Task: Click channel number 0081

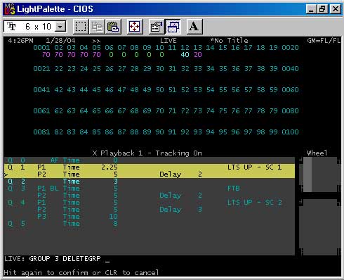Action: pos(41,132)
